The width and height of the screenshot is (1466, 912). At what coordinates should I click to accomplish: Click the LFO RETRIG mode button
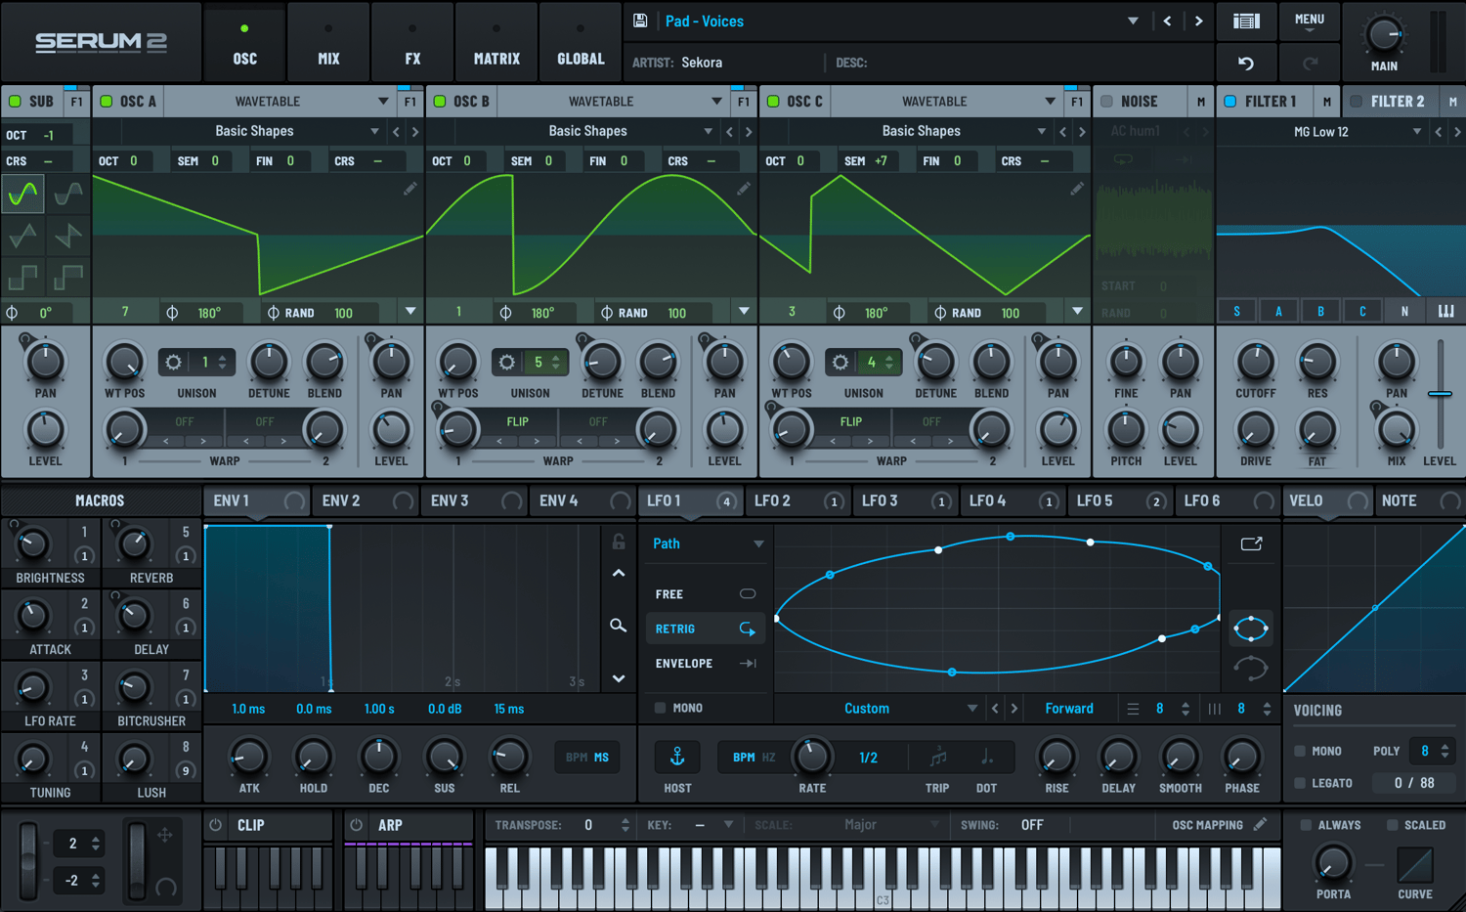705,629
